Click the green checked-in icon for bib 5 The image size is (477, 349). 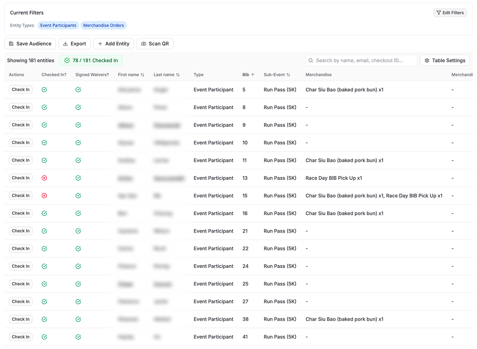44,89
